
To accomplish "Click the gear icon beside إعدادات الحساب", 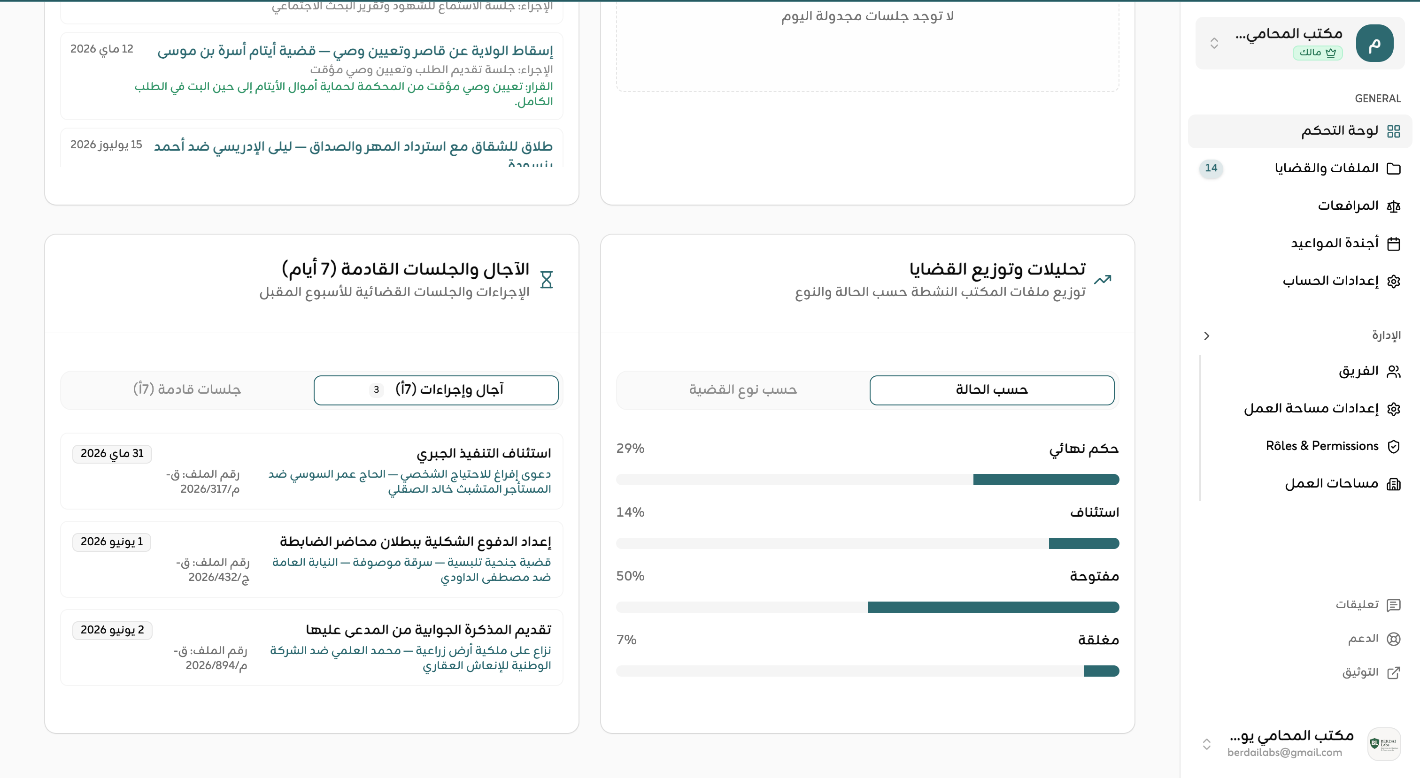I will [1393, 281].
